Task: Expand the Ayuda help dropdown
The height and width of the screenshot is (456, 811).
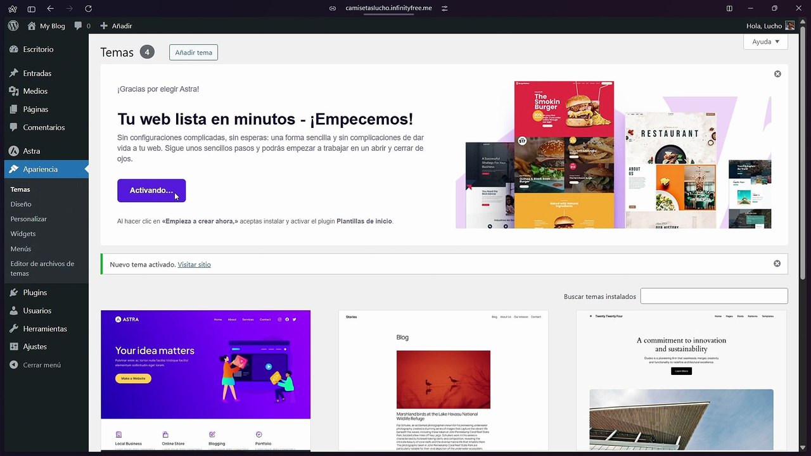Action: 765,42
